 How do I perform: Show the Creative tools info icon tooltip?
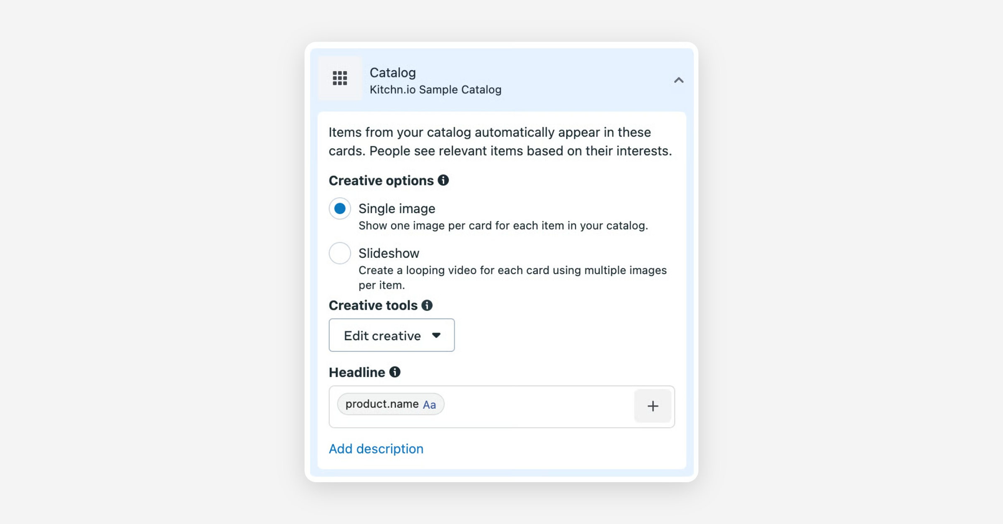click(x=427, y=305)
